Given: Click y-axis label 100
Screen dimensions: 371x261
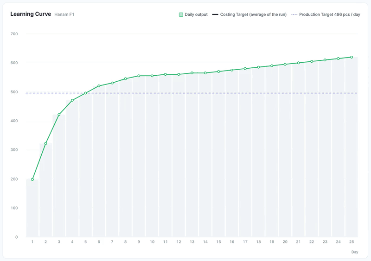Looking at the screenshot, I should pyautogui.click(x=14, y=208).
